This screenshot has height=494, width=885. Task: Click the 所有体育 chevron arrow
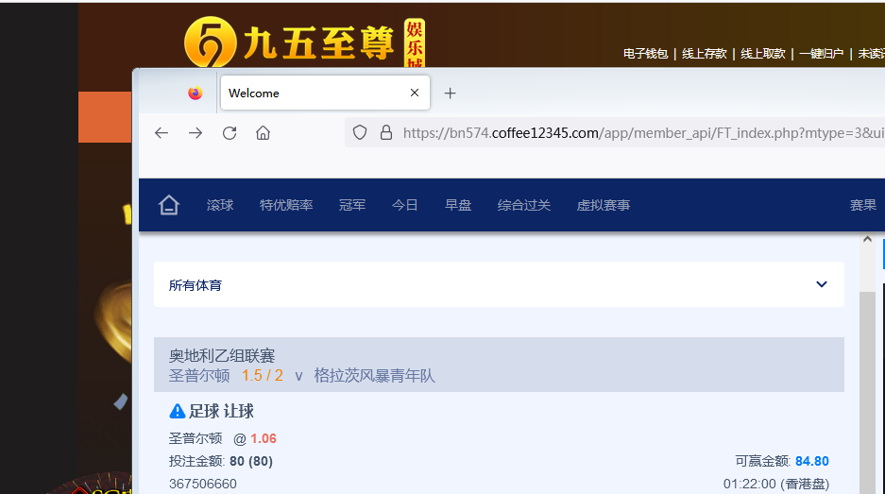822,284
